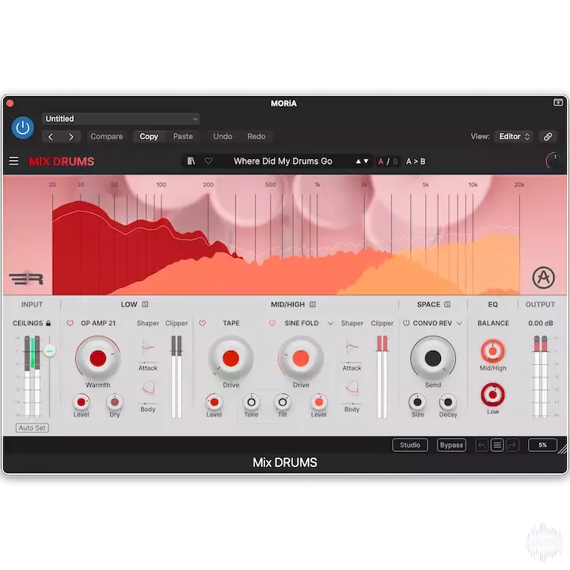Solo the LOW band
Screen dimensions: 570x570
[x=145, y=304]
